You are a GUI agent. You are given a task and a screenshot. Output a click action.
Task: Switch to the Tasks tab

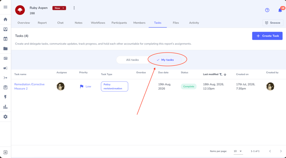[x=158, y=23]
